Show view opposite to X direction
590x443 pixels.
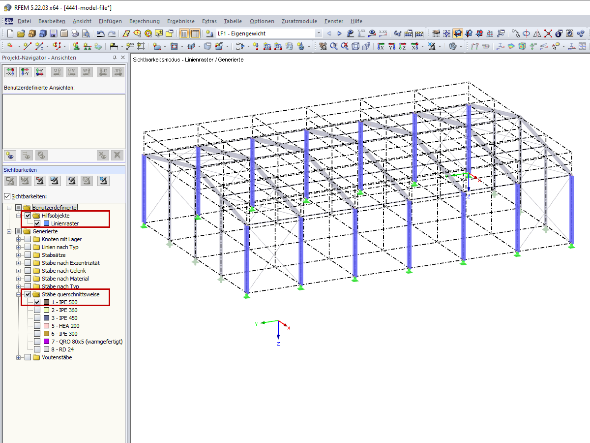point(415,46)
